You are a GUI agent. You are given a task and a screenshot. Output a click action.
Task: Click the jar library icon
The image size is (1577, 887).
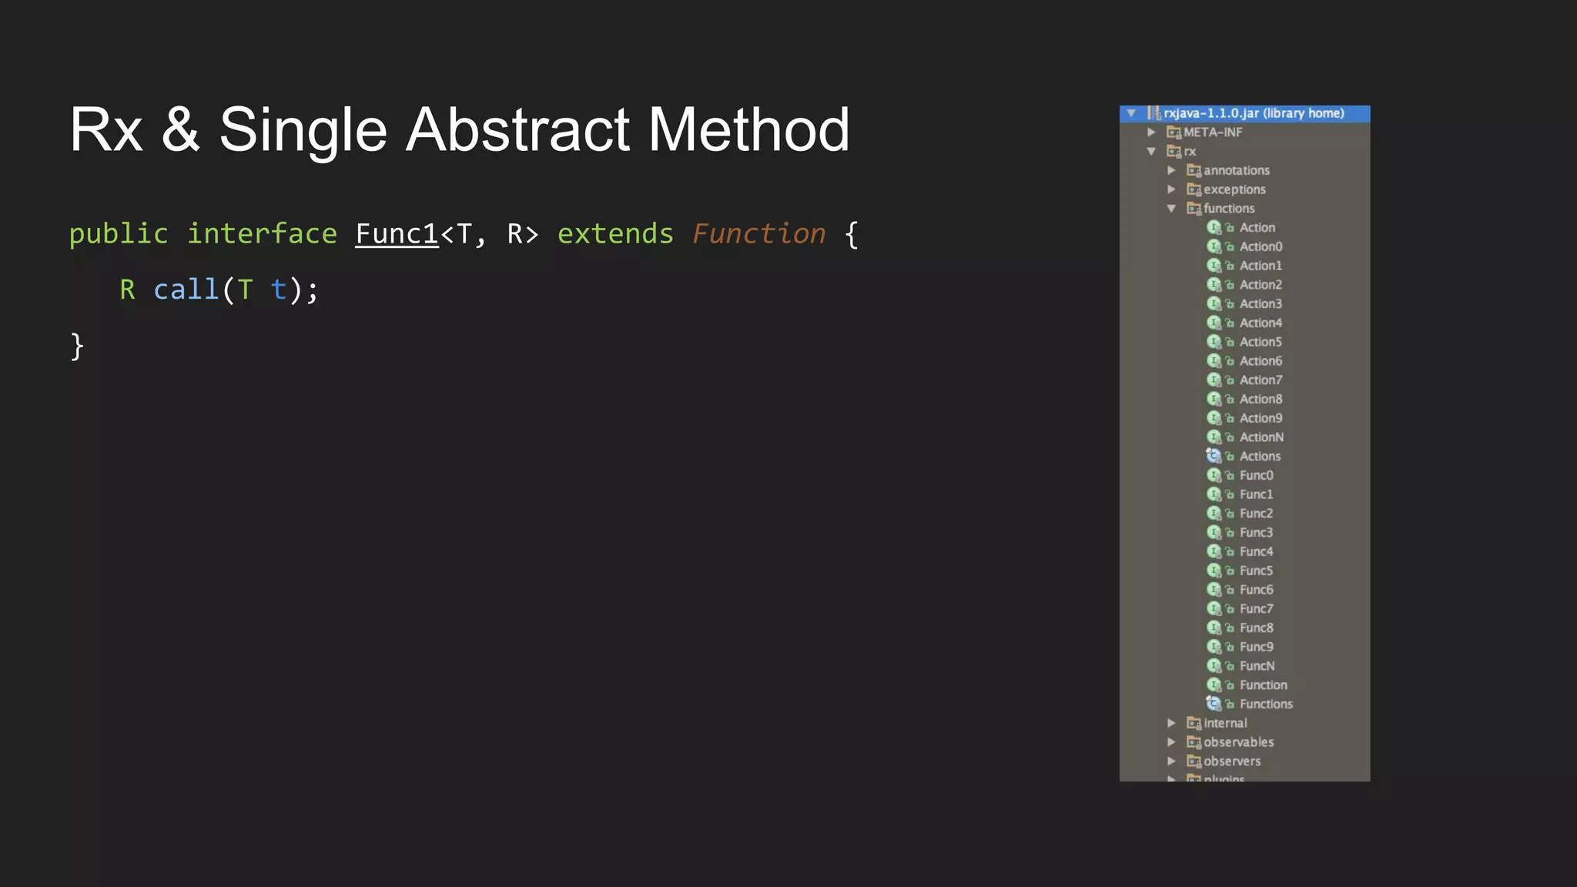1153,113
